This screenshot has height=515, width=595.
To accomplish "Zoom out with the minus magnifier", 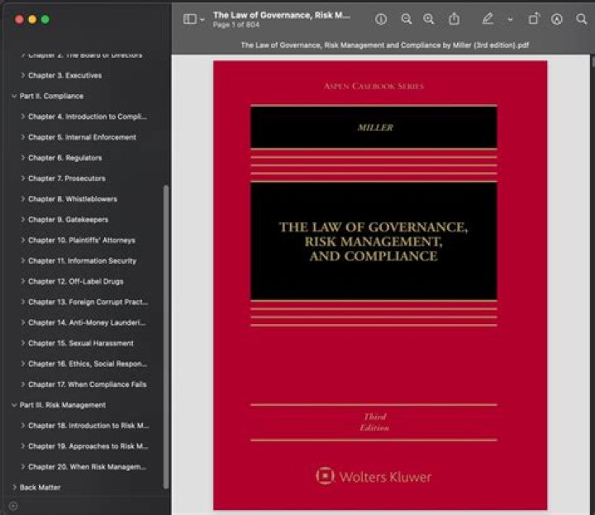I will click(x=406, y=19).
